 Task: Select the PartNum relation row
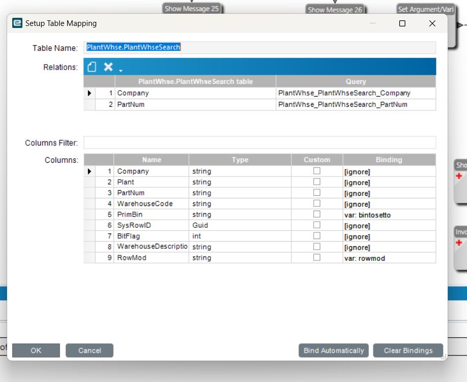260,104
